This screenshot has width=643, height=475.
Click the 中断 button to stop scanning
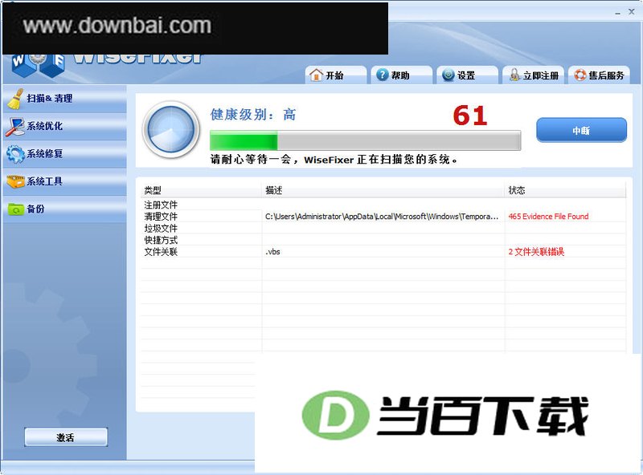(581, 130)
